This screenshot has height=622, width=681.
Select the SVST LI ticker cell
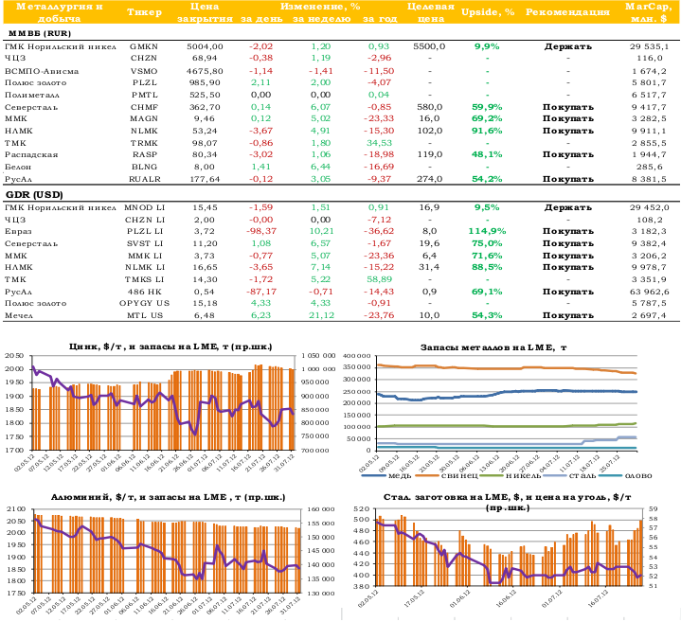click(146, 243)
